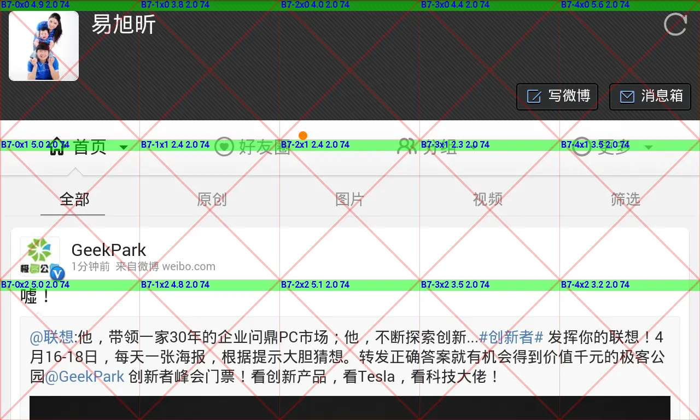Expand the dropdown arrow next to 更多
This screenshot has height=420, width=700.
[x=649, y=147]
